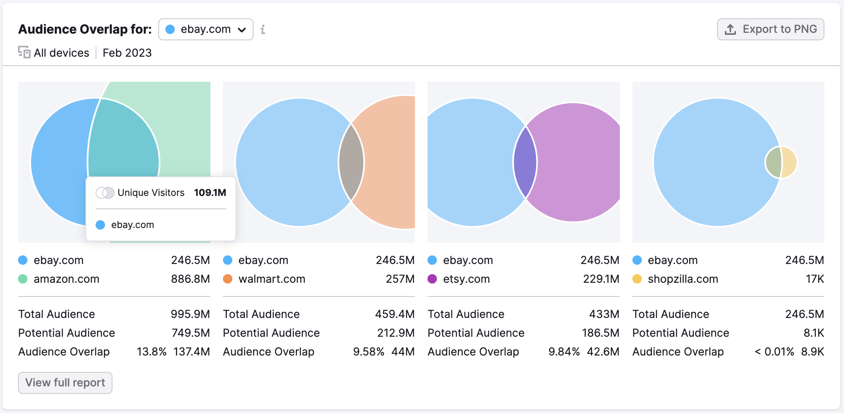Click the Unique Visitors overlap icon in tooltip
The image size is (844, 413).
(x=105, y=192)
